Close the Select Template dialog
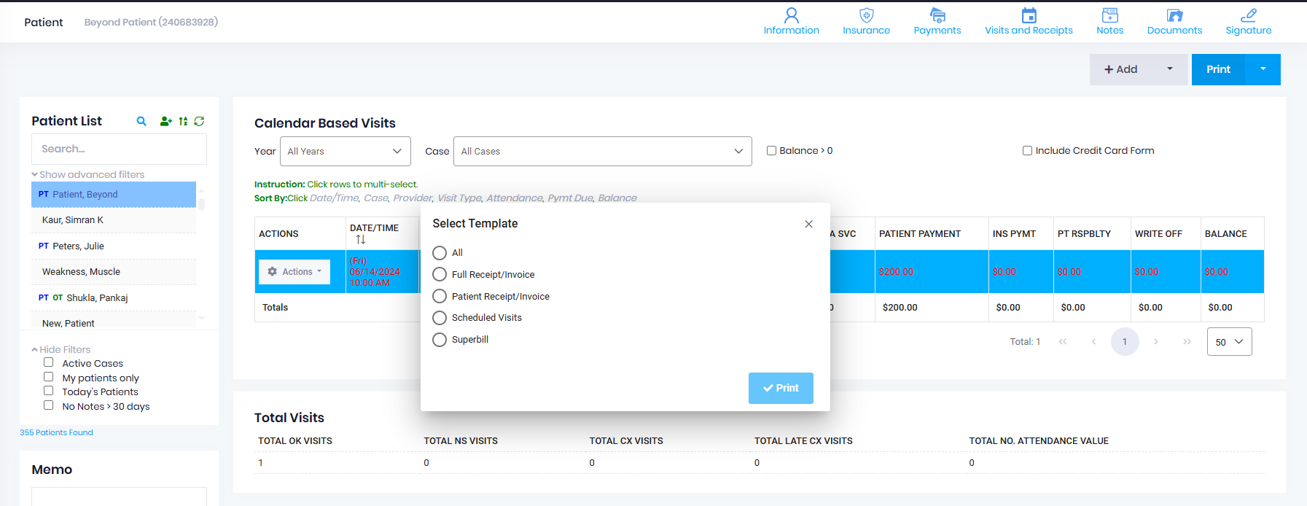The width and height of the screenshot is (1307, 506). [x=808, y=224]
